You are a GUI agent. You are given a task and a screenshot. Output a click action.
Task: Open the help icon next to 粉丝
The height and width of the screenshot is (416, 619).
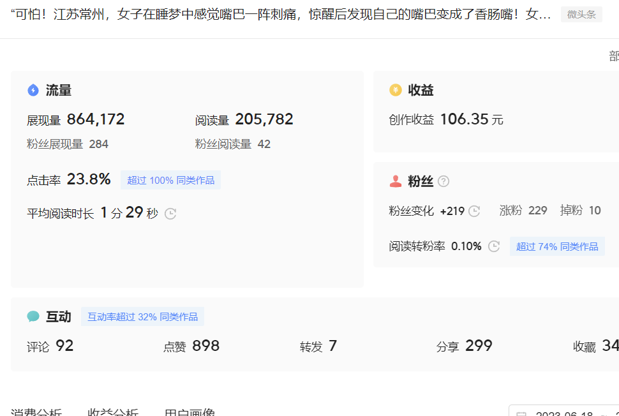pos(444,182)
